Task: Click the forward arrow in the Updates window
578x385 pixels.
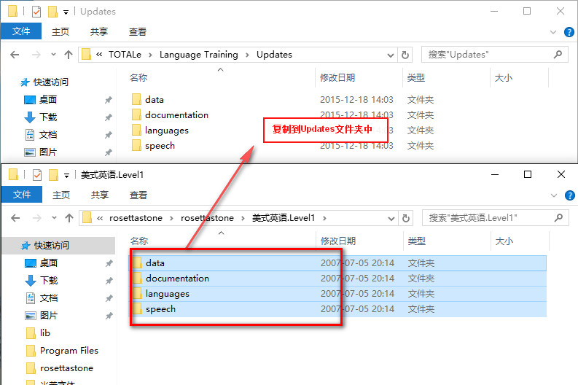Action: point(36,55)
